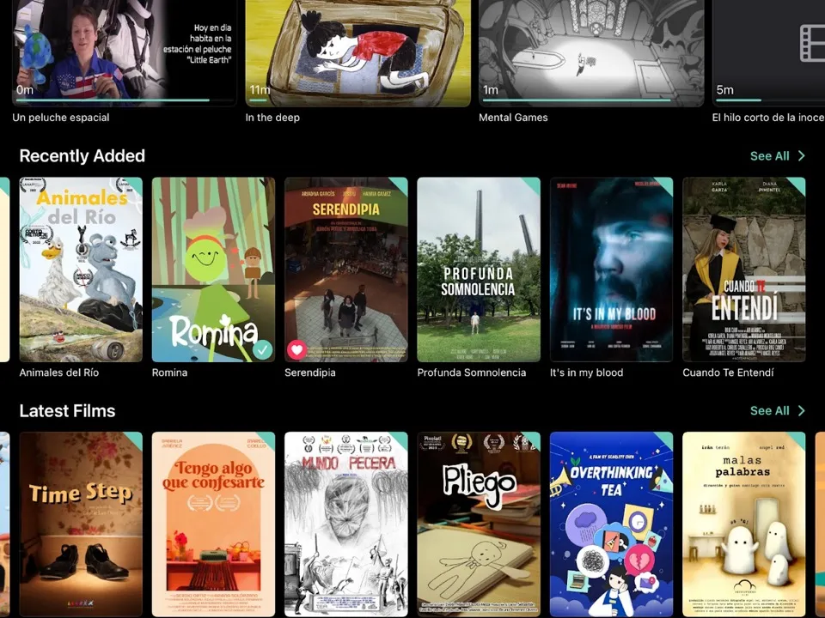The image size is (825, 618).
Task: Click progress bar of Mental Games
Action: point(591,100)
